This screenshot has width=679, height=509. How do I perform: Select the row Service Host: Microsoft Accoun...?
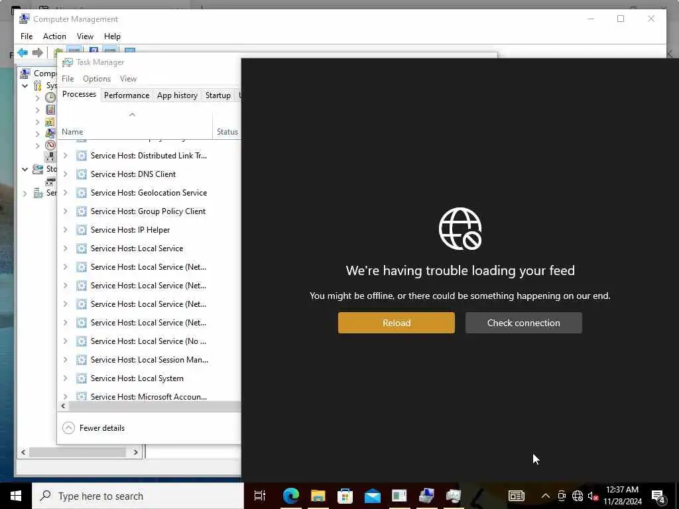(149, 396)
